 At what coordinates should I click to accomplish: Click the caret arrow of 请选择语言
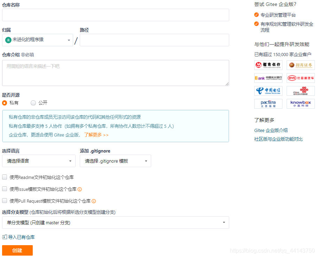[x=70, y=161]
